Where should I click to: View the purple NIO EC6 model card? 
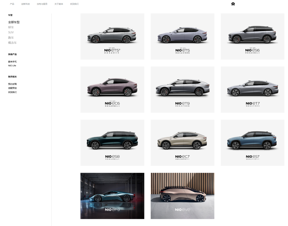pos(112,89)
